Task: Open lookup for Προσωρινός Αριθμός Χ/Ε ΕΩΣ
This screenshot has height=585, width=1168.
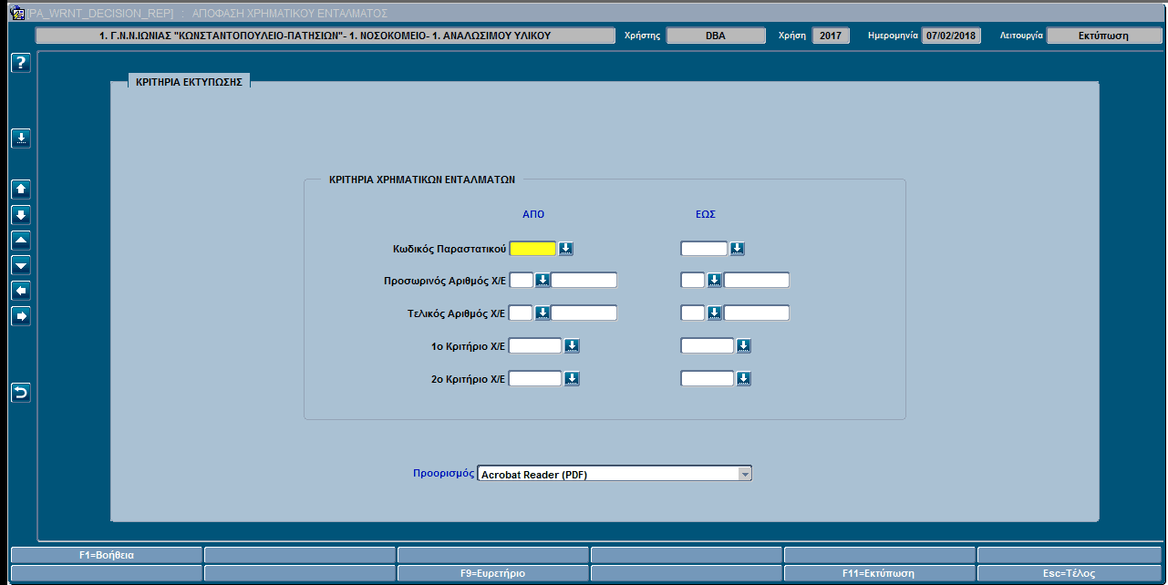Action: [715, 280]
